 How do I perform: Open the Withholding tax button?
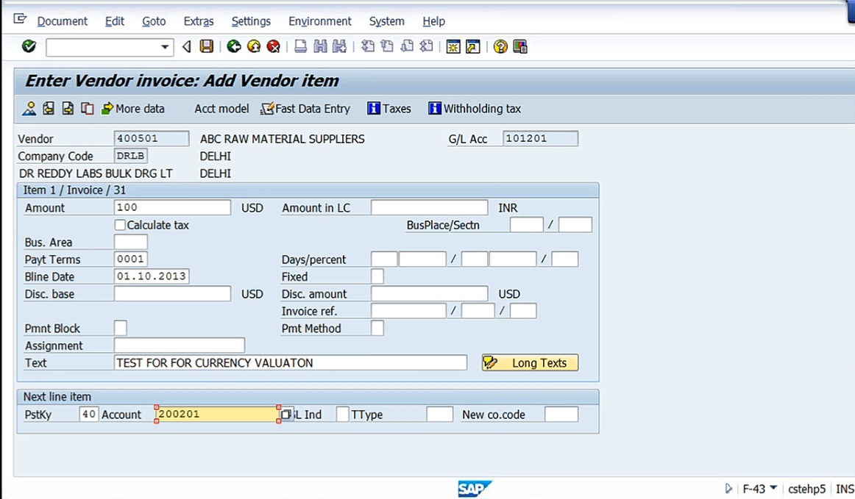[x=475, y=109]
